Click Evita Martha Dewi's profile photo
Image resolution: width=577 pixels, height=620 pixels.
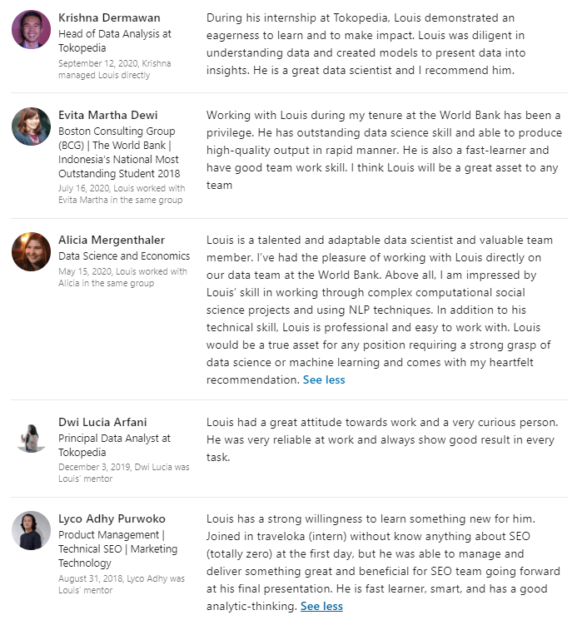point(31,126)
